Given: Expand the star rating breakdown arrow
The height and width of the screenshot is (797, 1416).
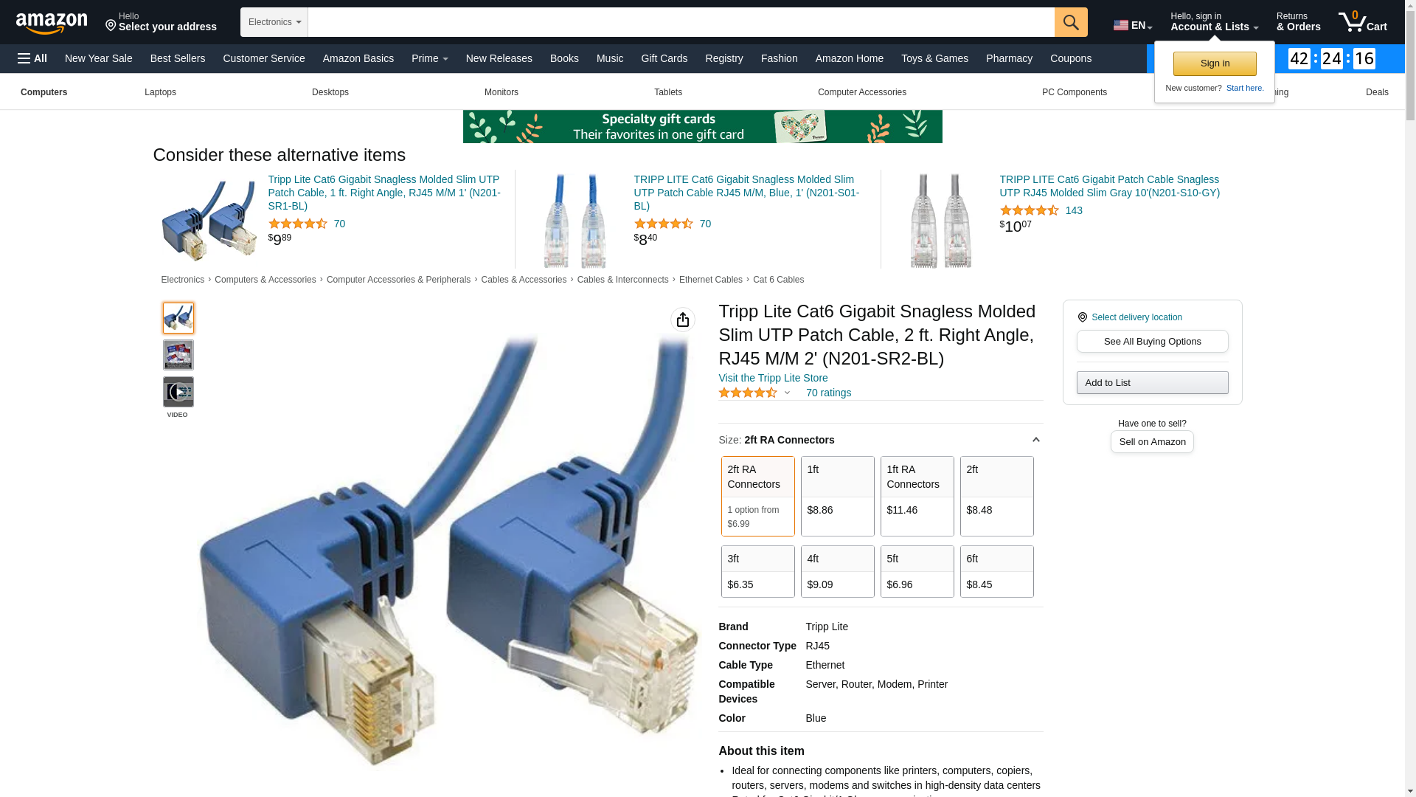Looking at the screenshot, I should pyautogui.click(x=787, y=393).
